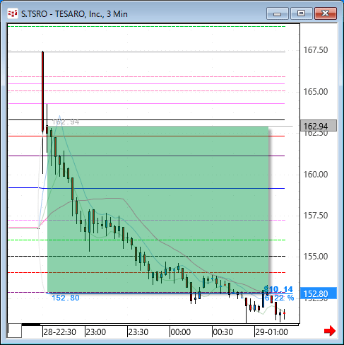344x345 pixels.
Task: Minimize the S.TSRO chart window
Action: 278,13
